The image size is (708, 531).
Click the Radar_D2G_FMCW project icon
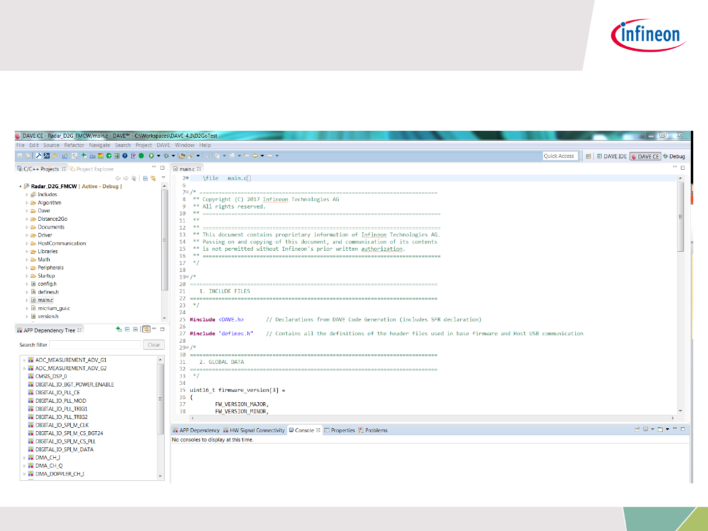click(x=27, y=186)
